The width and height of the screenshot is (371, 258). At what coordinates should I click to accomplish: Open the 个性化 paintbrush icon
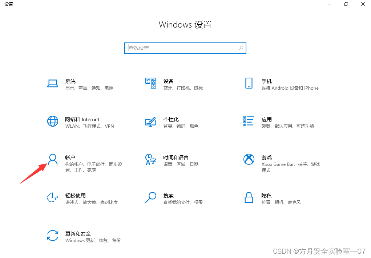(x=150, y=122)
